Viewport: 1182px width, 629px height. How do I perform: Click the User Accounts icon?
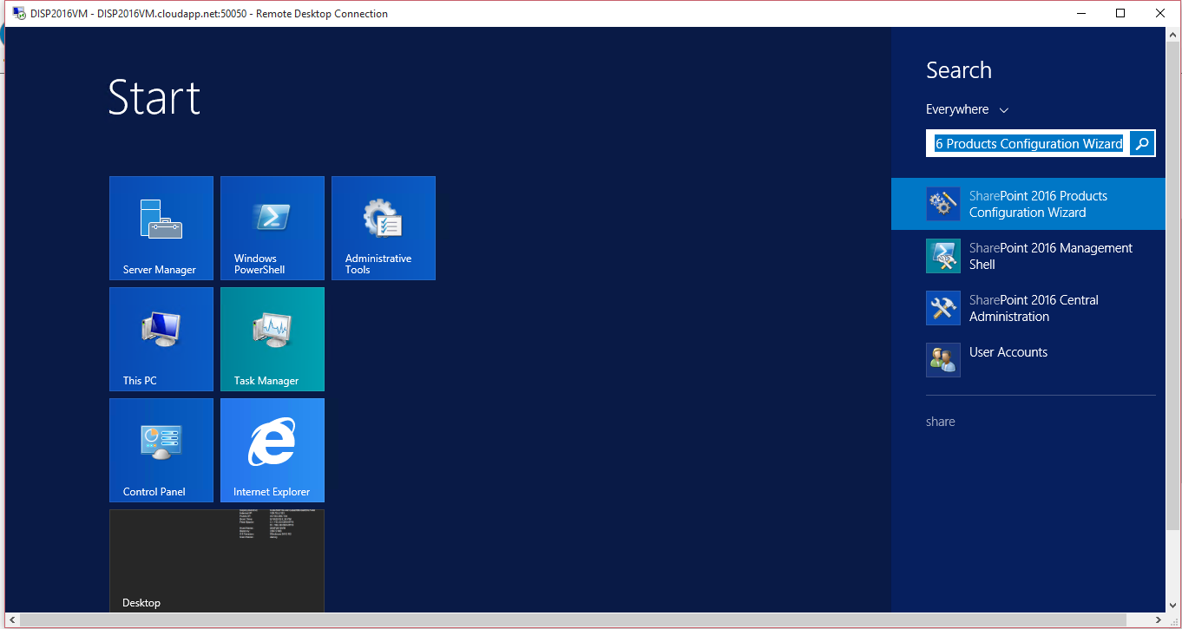point(943,360)
